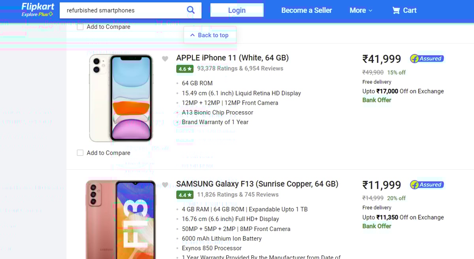Click the Login button

tap(237, 10)
